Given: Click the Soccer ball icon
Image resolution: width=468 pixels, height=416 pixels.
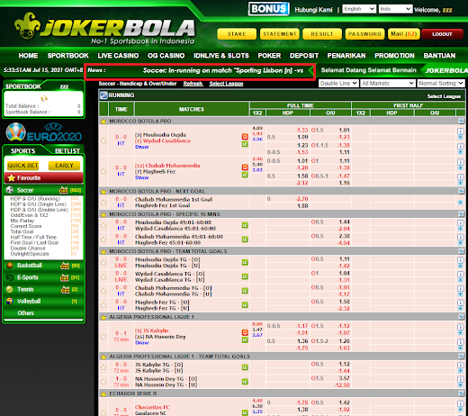Looking at the screenshot, I should (x=10, y=190).
